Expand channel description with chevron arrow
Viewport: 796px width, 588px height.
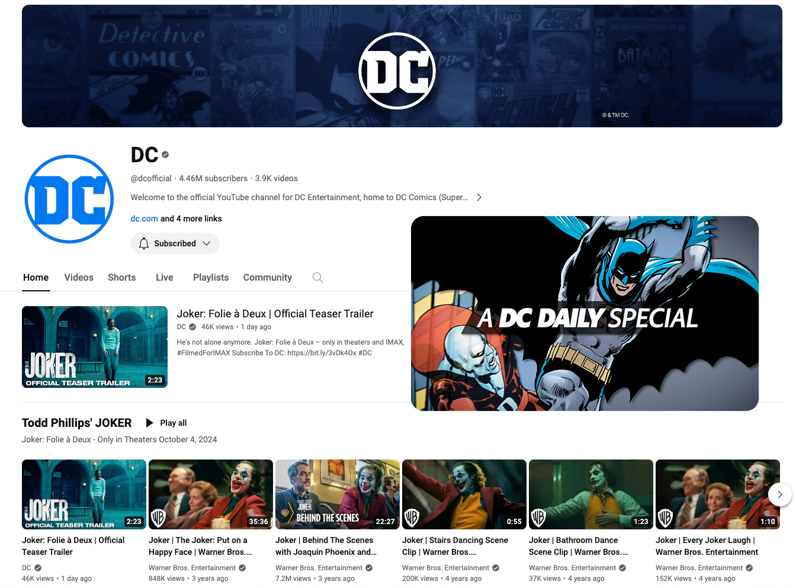click(479, 197)
